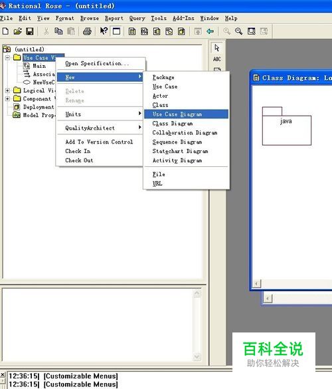Click the Browse Deployment Diagram toolbar icon

point(181,31)
